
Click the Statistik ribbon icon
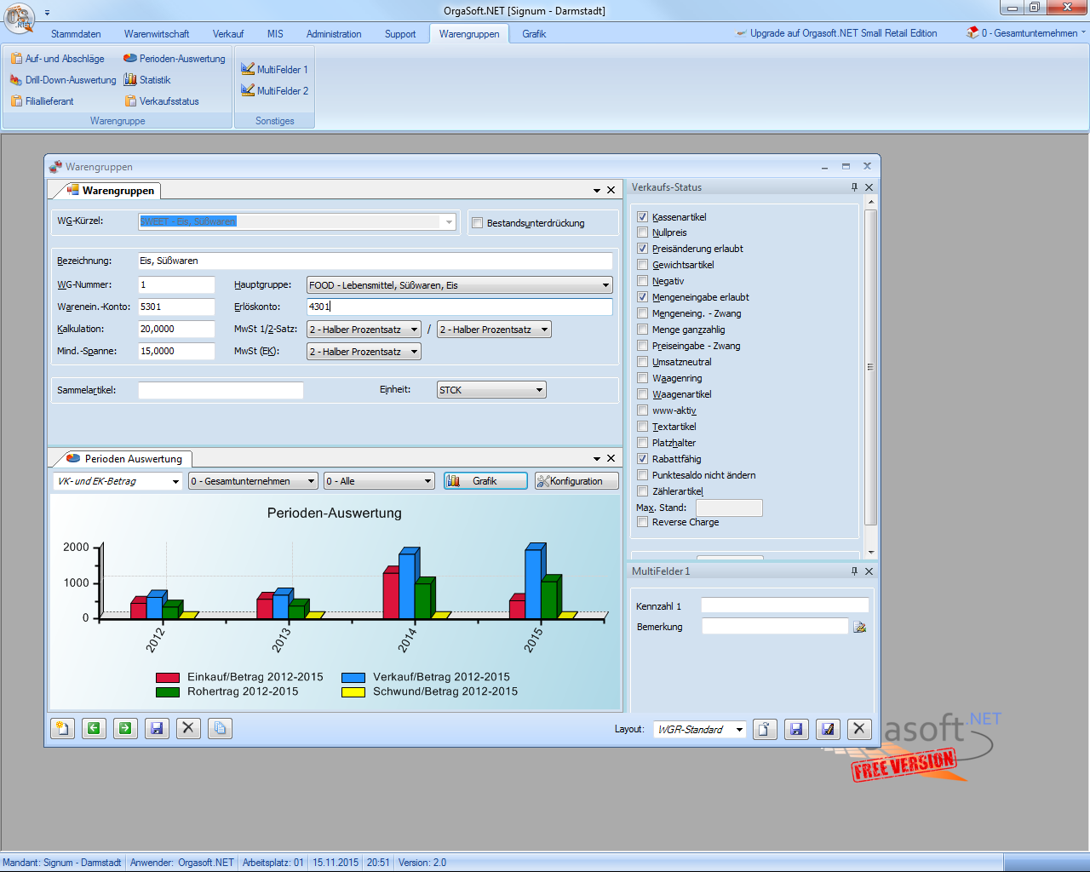(147, 80)
